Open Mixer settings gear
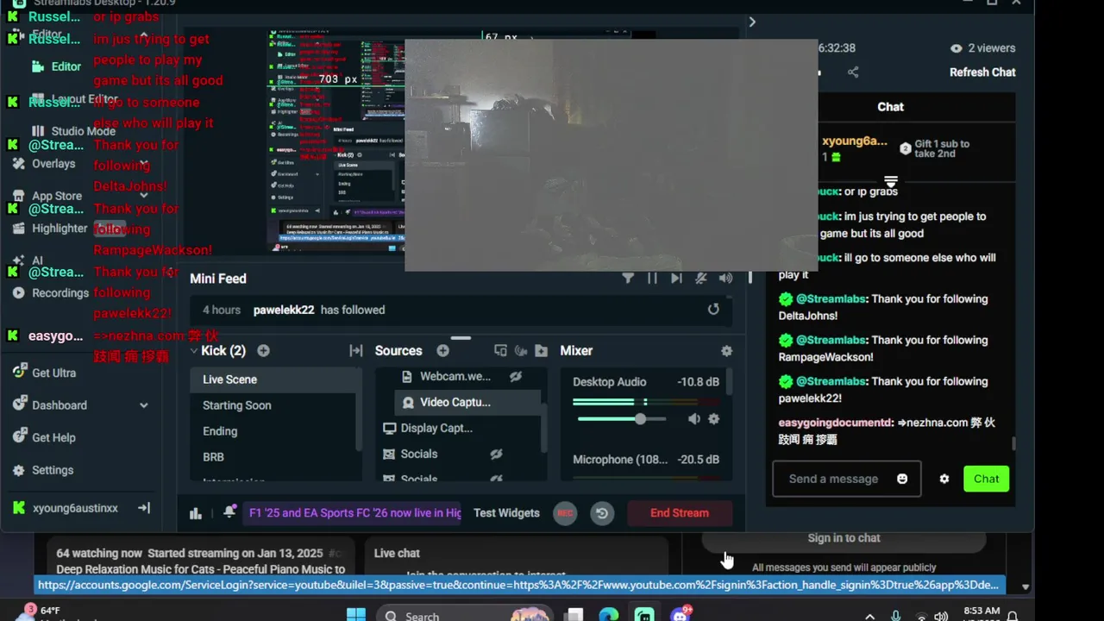 (726, 350)
